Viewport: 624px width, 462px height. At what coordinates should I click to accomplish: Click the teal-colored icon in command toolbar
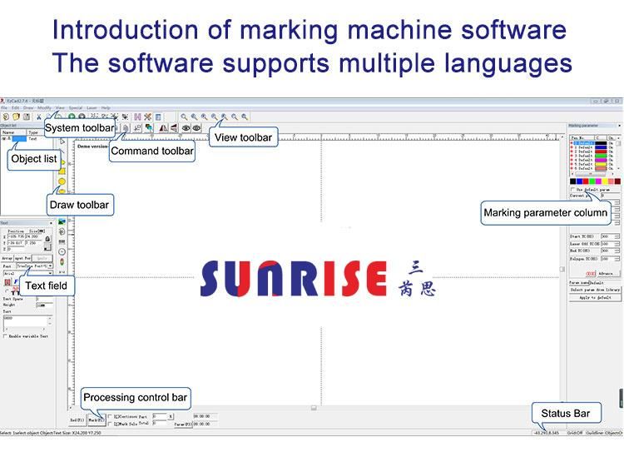pyautogui.click(x=149, y=128)
